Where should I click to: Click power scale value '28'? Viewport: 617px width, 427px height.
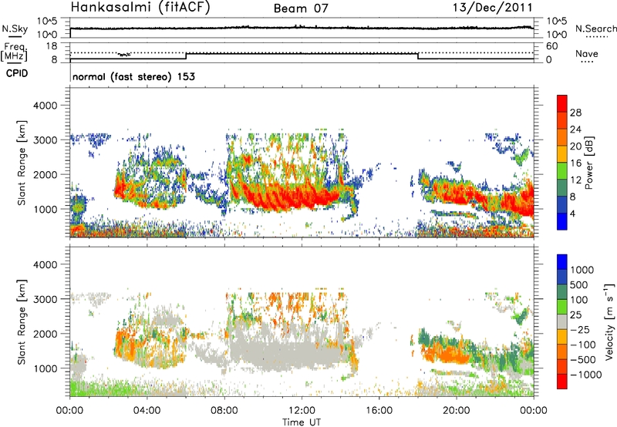575,113
